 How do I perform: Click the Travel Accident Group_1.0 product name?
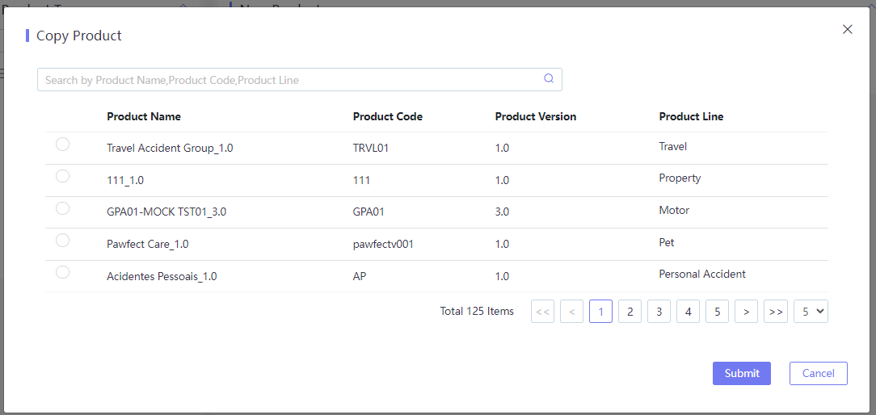[x=170, y=149]
